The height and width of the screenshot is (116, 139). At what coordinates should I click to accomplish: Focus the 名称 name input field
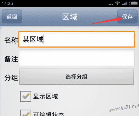[x=77, y=39]
